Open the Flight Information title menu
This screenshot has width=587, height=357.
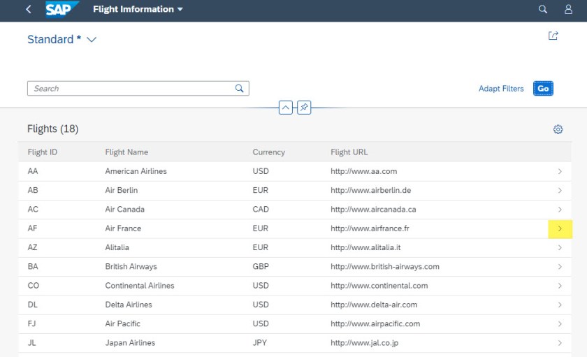138,10
